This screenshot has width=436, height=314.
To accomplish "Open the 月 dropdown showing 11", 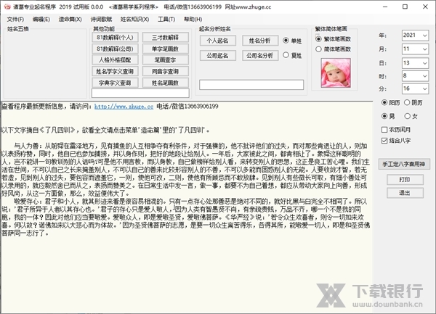I will 415,49.
